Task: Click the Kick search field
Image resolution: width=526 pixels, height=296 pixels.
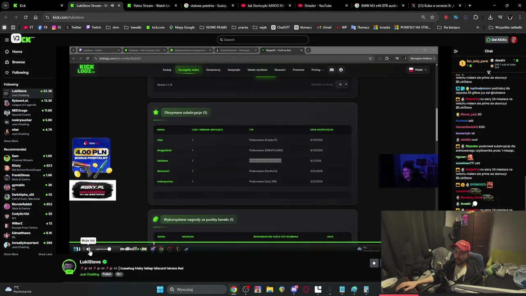Action: tap(263, 39)
